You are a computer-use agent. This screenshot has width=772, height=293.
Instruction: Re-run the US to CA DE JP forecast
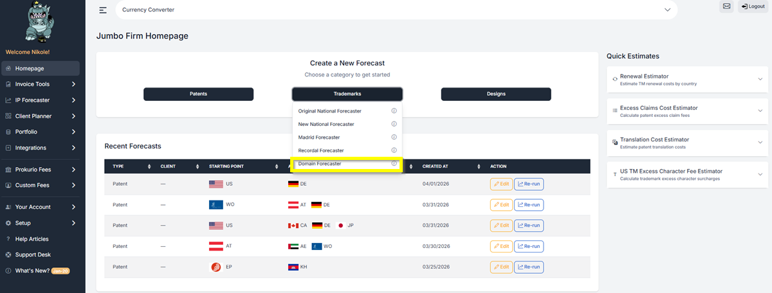tap(529, 226)
